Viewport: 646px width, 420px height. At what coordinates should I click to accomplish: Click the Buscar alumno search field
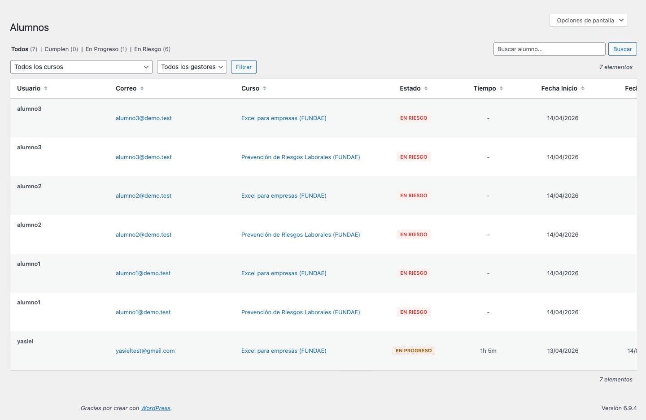point(549,49)
